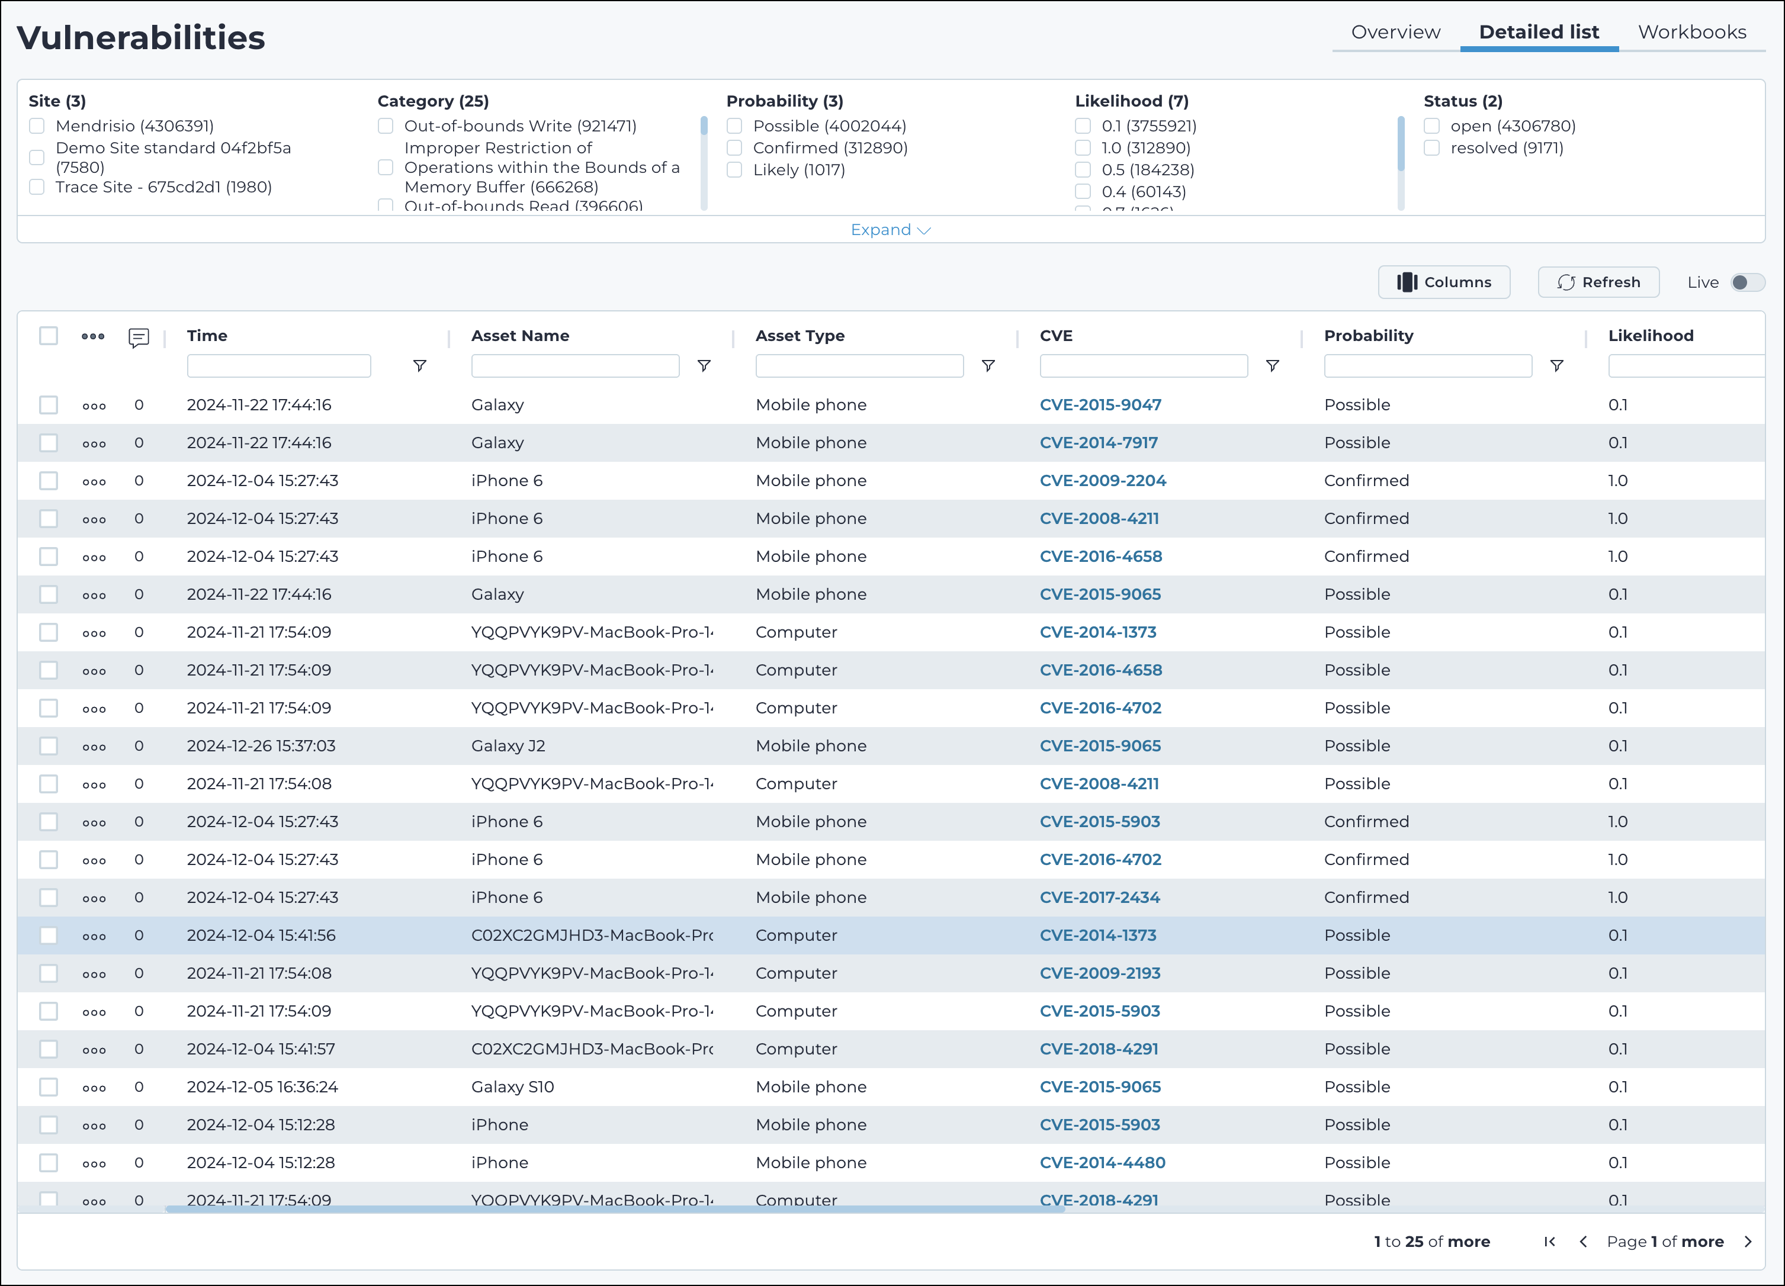Select the Galaxy S10 row checkbox
The image size is (1785, 1286).
click(x=49, y=1088)
